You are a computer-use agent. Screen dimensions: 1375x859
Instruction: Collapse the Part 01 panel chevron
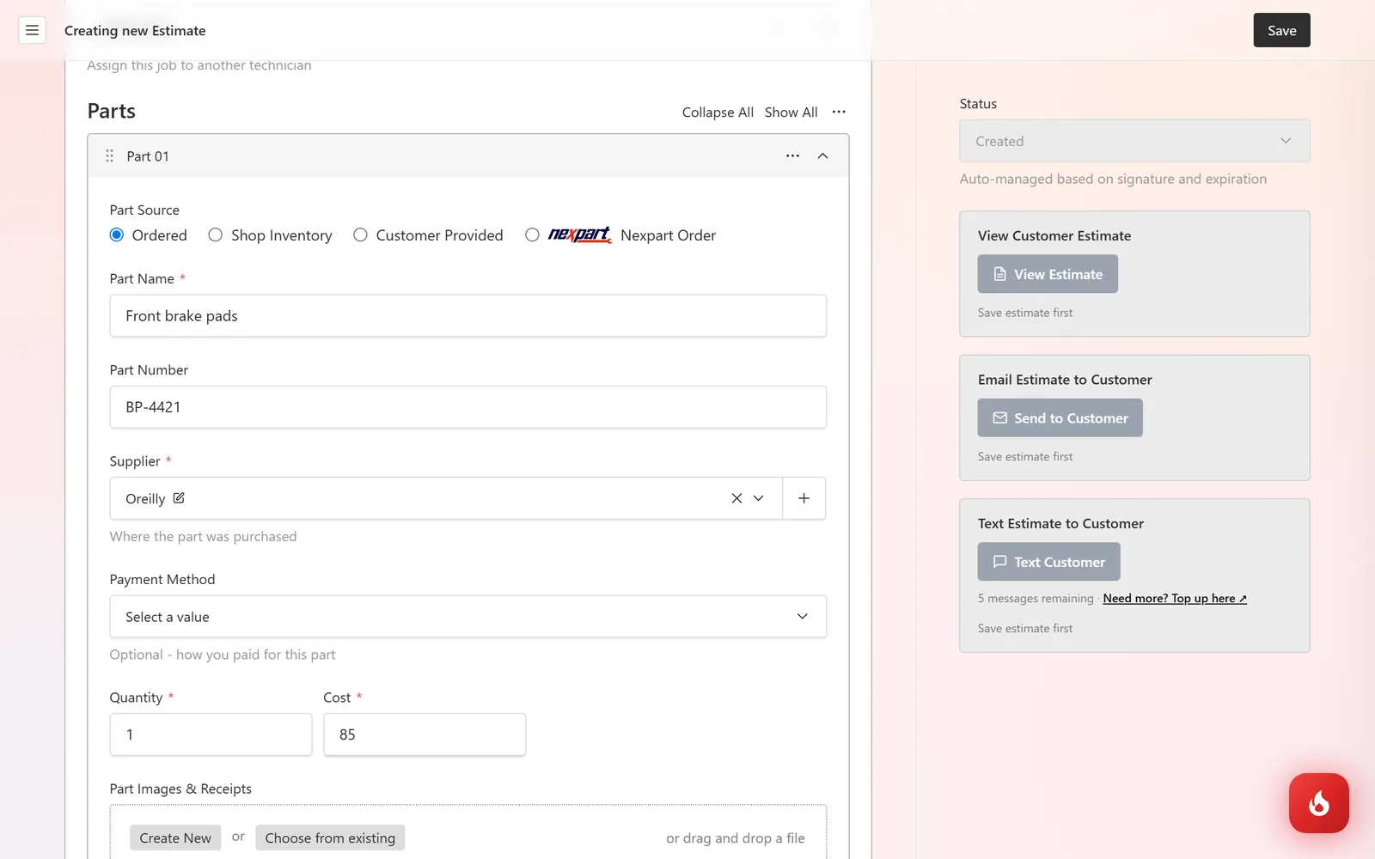pos(822,155)
